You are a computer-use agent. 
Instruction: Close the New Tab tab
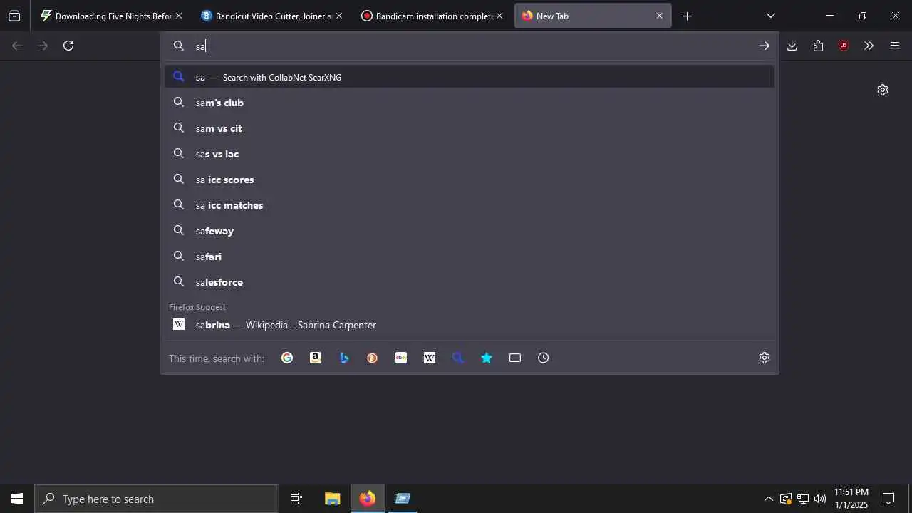660,16
